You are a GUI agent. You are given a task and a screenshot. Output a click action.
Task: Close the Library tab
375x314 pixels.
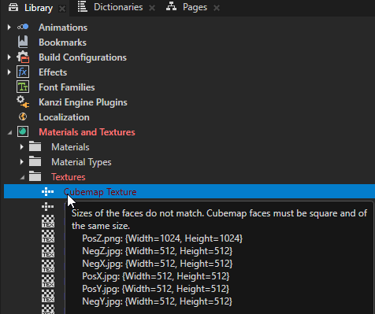point(62,9)
